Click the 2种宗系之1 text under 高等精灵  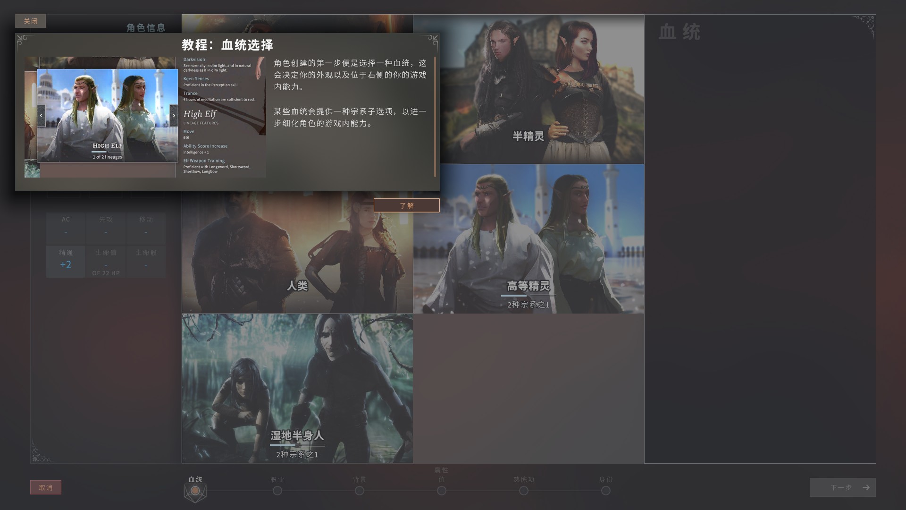click(x=528, y=305)
